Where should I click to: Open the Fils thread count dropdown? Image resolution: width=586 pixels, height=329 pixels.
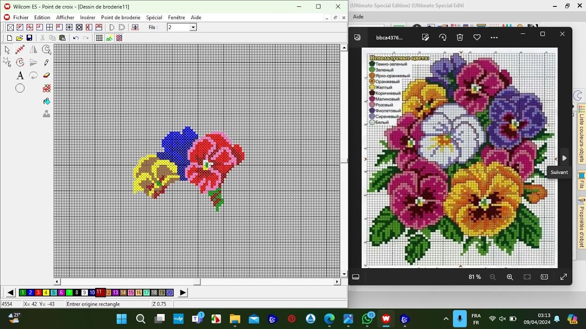[x=193, y=27]
